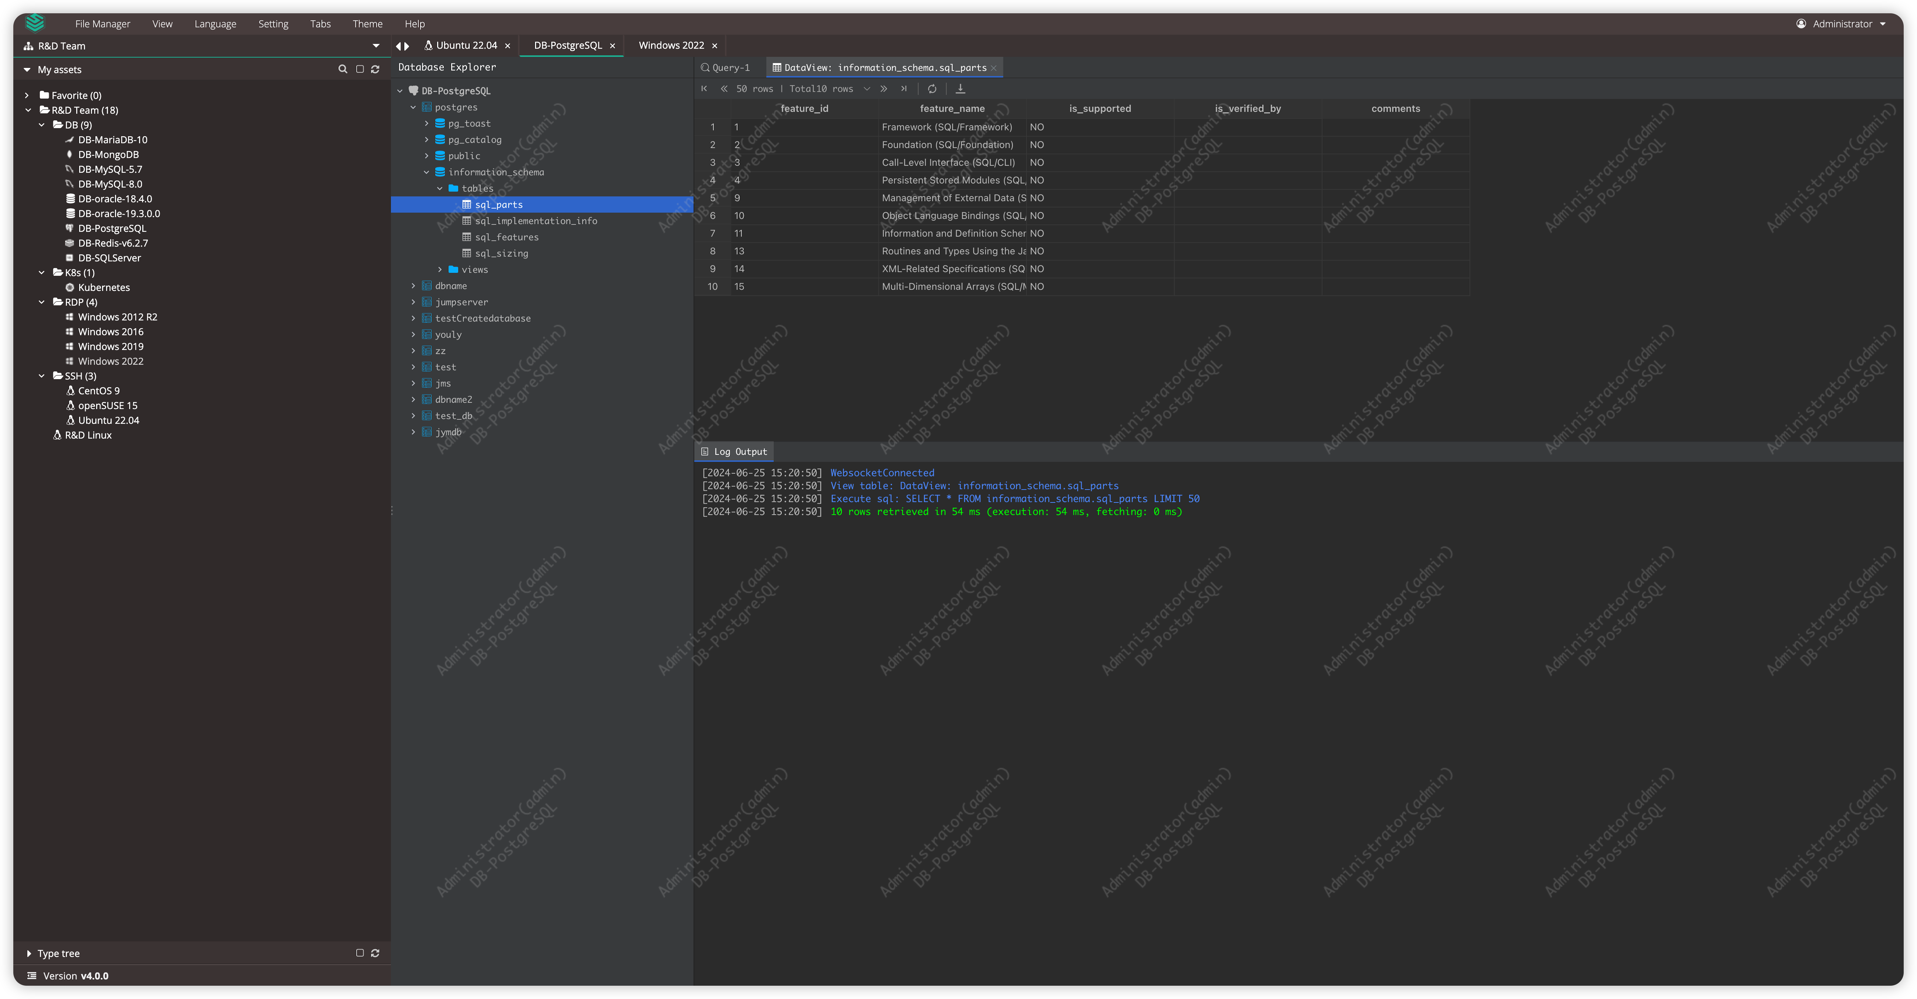The height and width of the screenshot is (999, 1917).
Task: Close the Windows 2022 tab
Action: click(x=714, y=46)
